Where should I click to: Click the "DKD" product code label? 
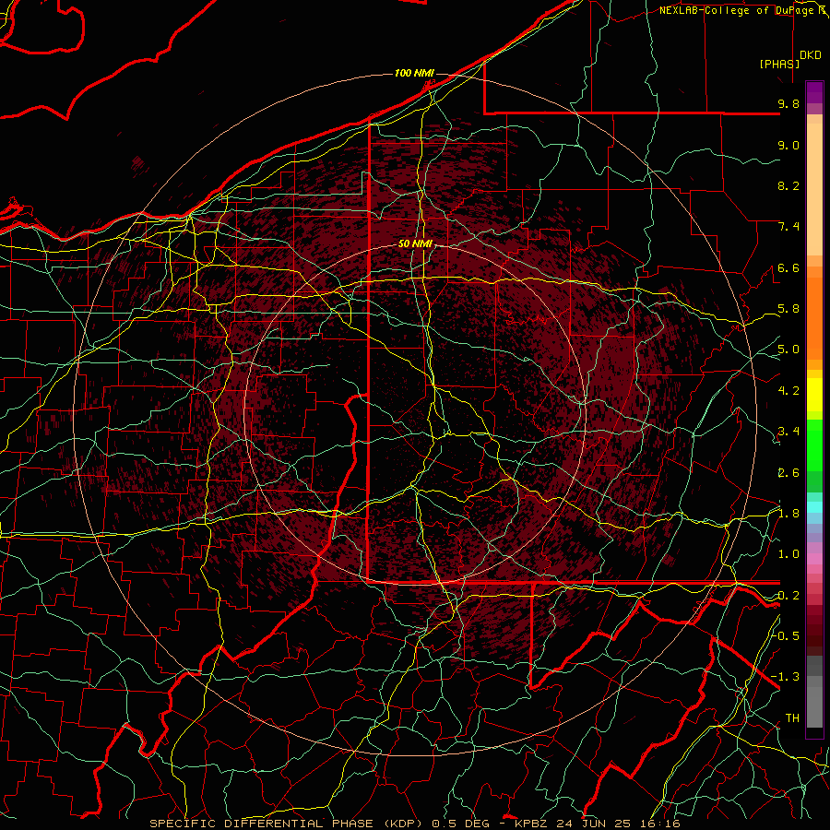coord(811,55)
